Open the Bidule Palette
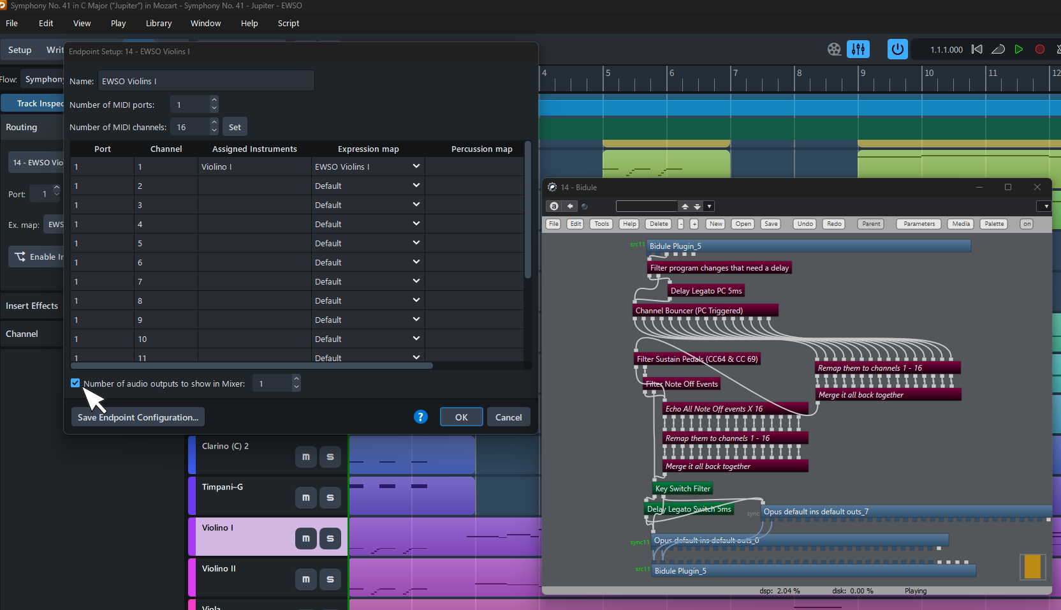Viewport: 1061px width, 610px height. 994,224
